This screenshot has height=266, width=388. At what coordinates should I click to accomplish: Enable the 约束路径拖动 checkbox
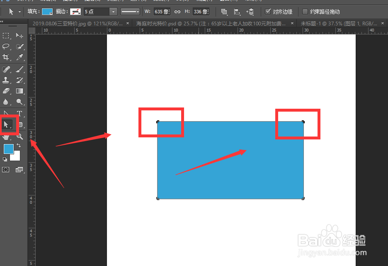[x=305, y=11]
